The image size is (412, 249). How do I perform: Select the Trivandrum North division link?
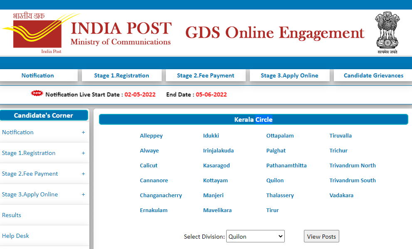(x=353, y=165)
